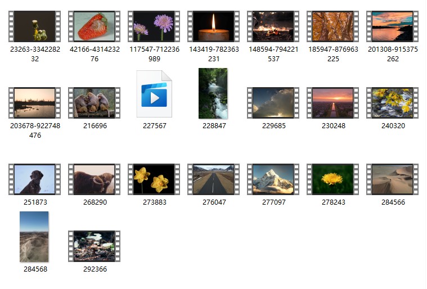Choose the autumn trees video thumbnail

click(332, 26)
